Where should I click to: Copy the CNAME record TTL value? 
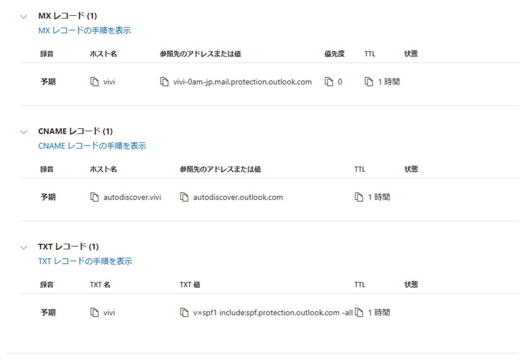click(x=359, y=197)
